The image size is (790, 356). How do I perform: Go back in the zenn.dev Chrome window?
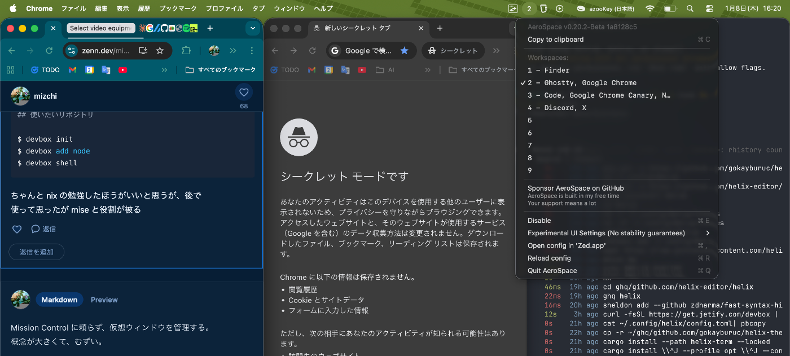(x=12, y=51)
